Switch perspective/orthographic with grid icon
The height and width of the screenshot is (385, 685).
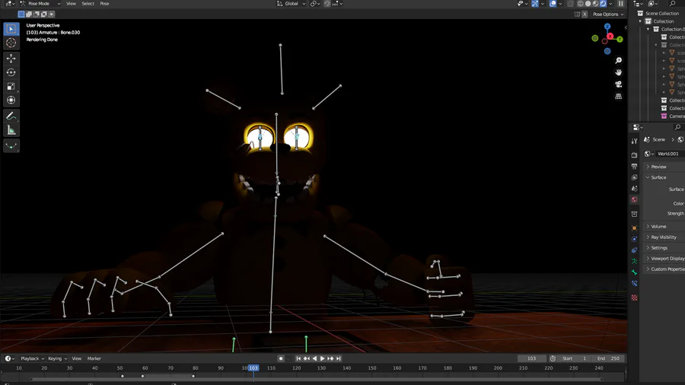[618, 96]
